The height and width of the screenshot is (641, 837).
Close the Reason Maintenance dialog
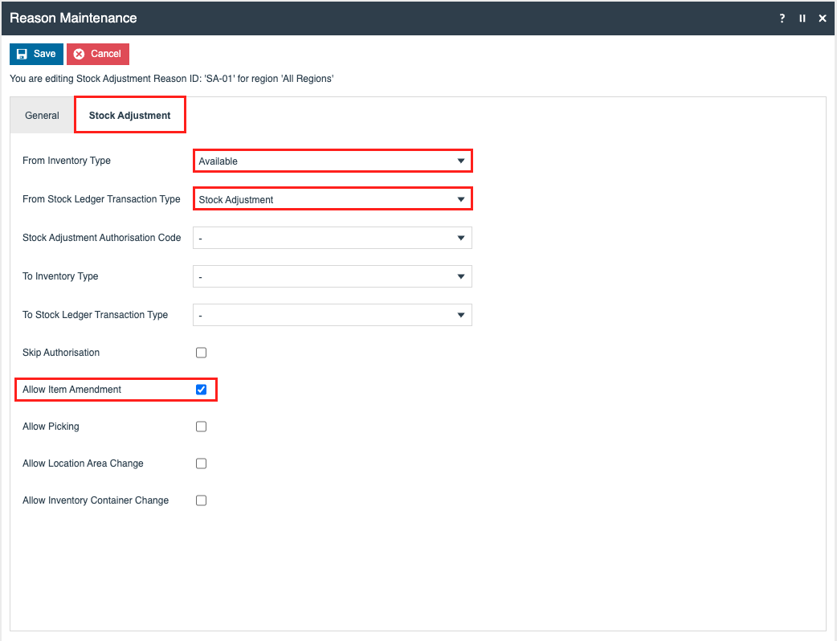[823, 18]
